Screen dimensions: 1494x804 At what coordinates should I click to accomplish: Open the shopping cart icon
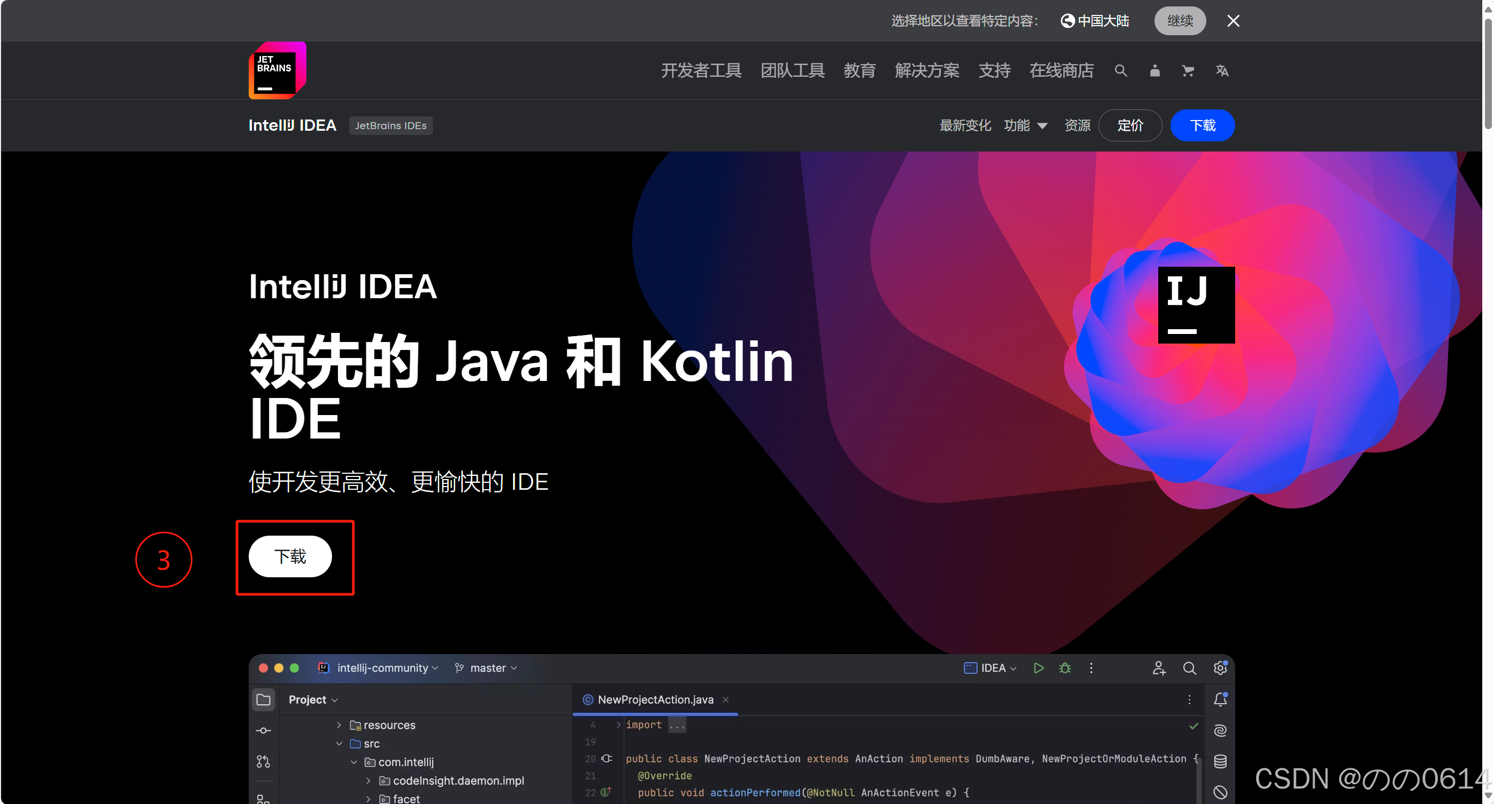click(x=1188, y=71)
